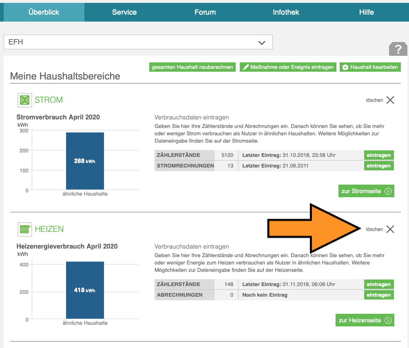The height and width of the screenshot is (348, 409).
Task: Open the Hilfe tab
Action: coord(366,12)
